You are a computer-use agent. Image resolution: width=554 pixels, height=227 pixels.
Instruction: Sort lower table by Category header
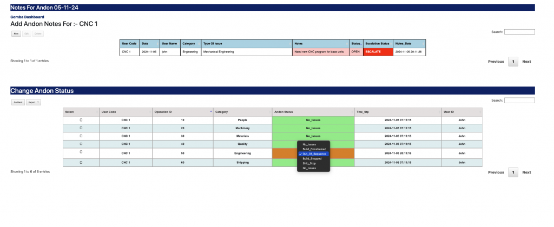tap(242, 112)
